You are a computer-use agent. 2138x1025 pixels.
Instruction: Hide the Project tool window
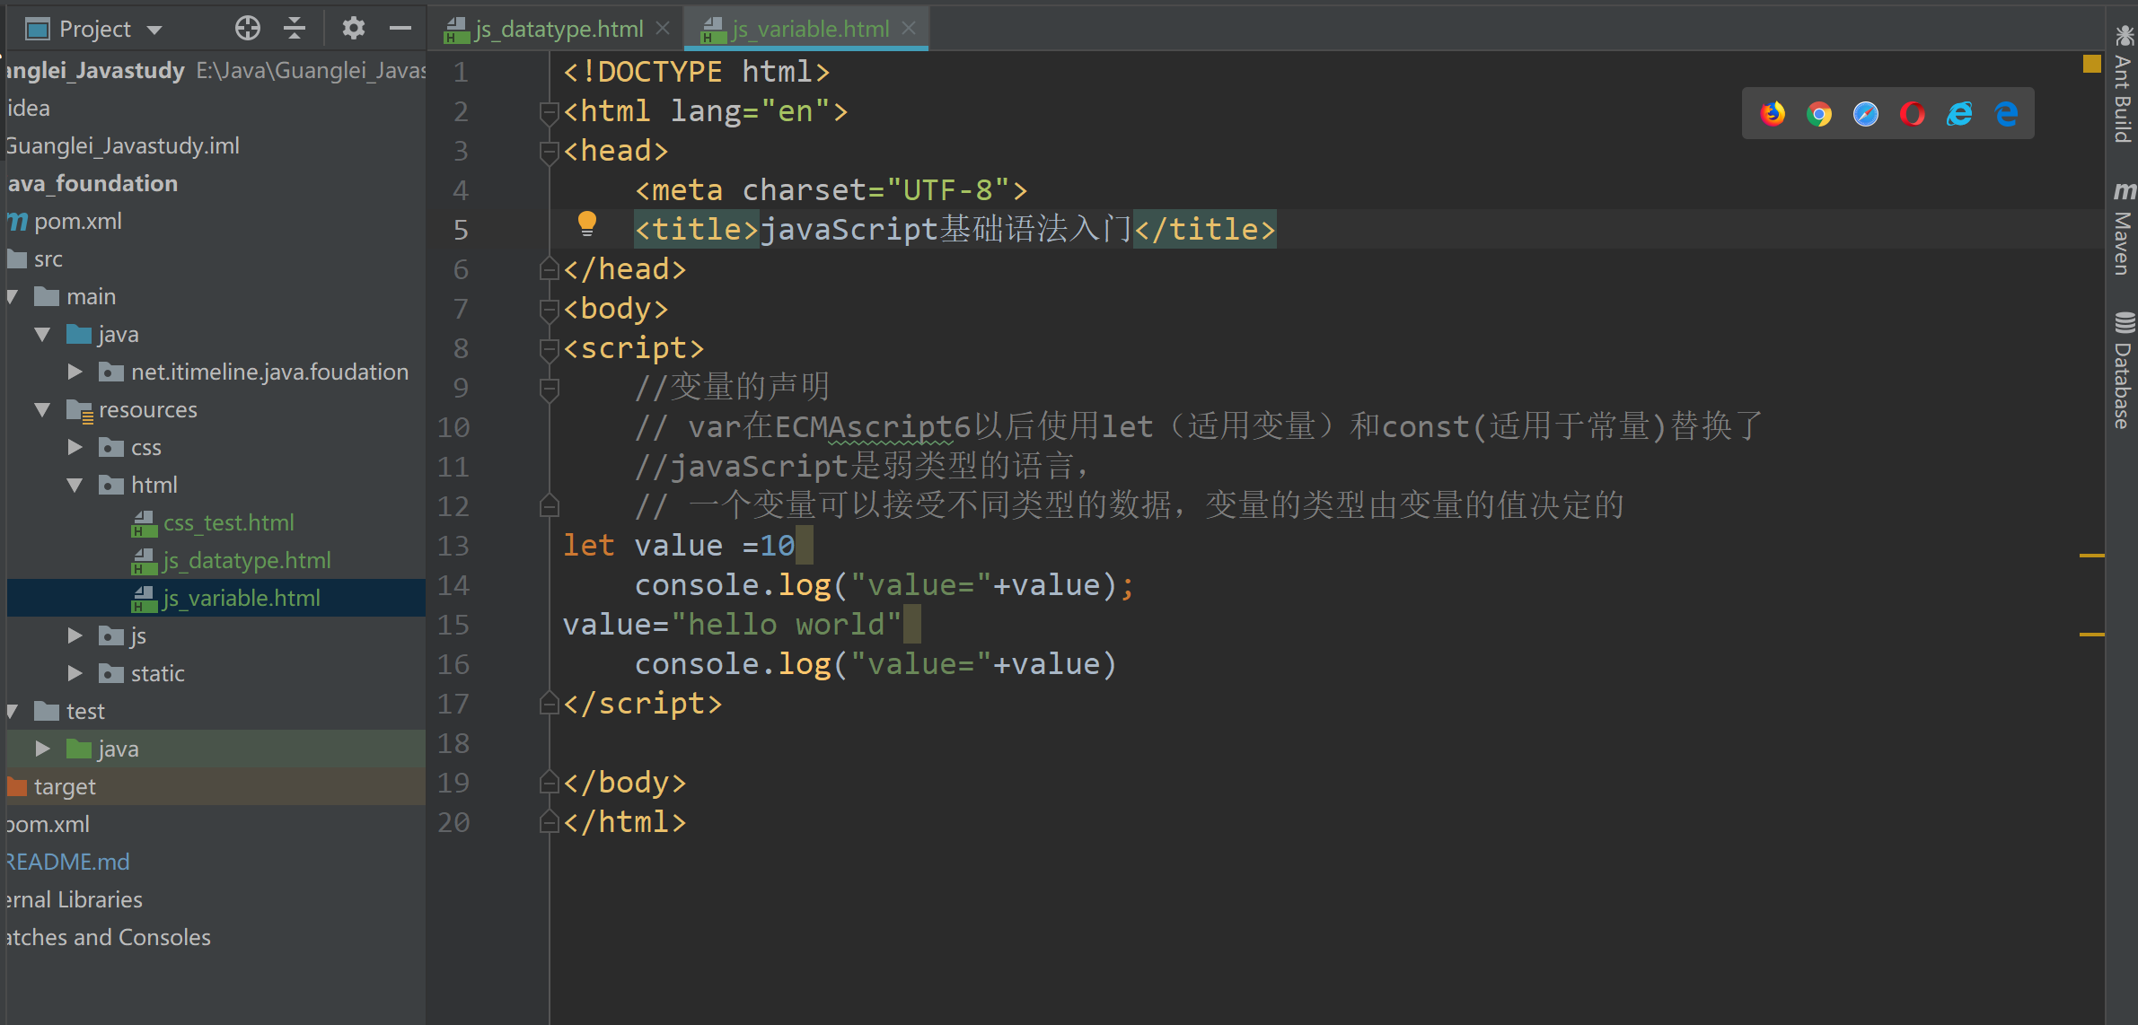(400, 29)
